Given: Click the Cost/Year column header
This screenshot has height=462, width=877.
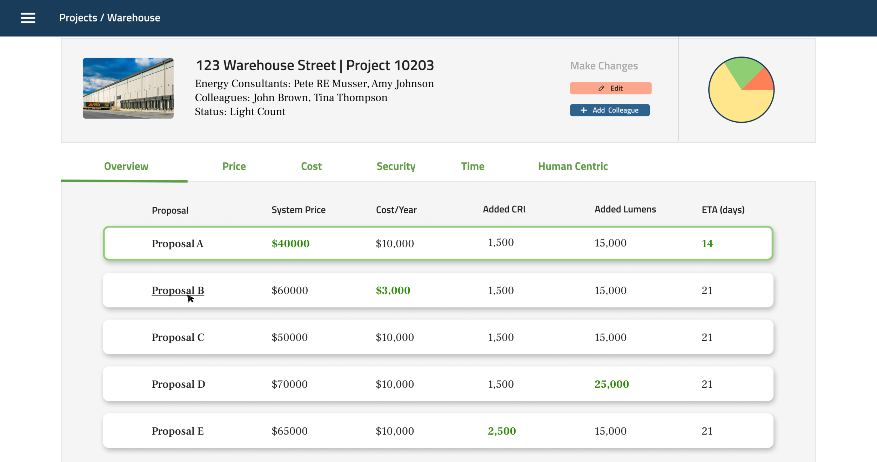Looking at the screenshot, I should (396, 210).
